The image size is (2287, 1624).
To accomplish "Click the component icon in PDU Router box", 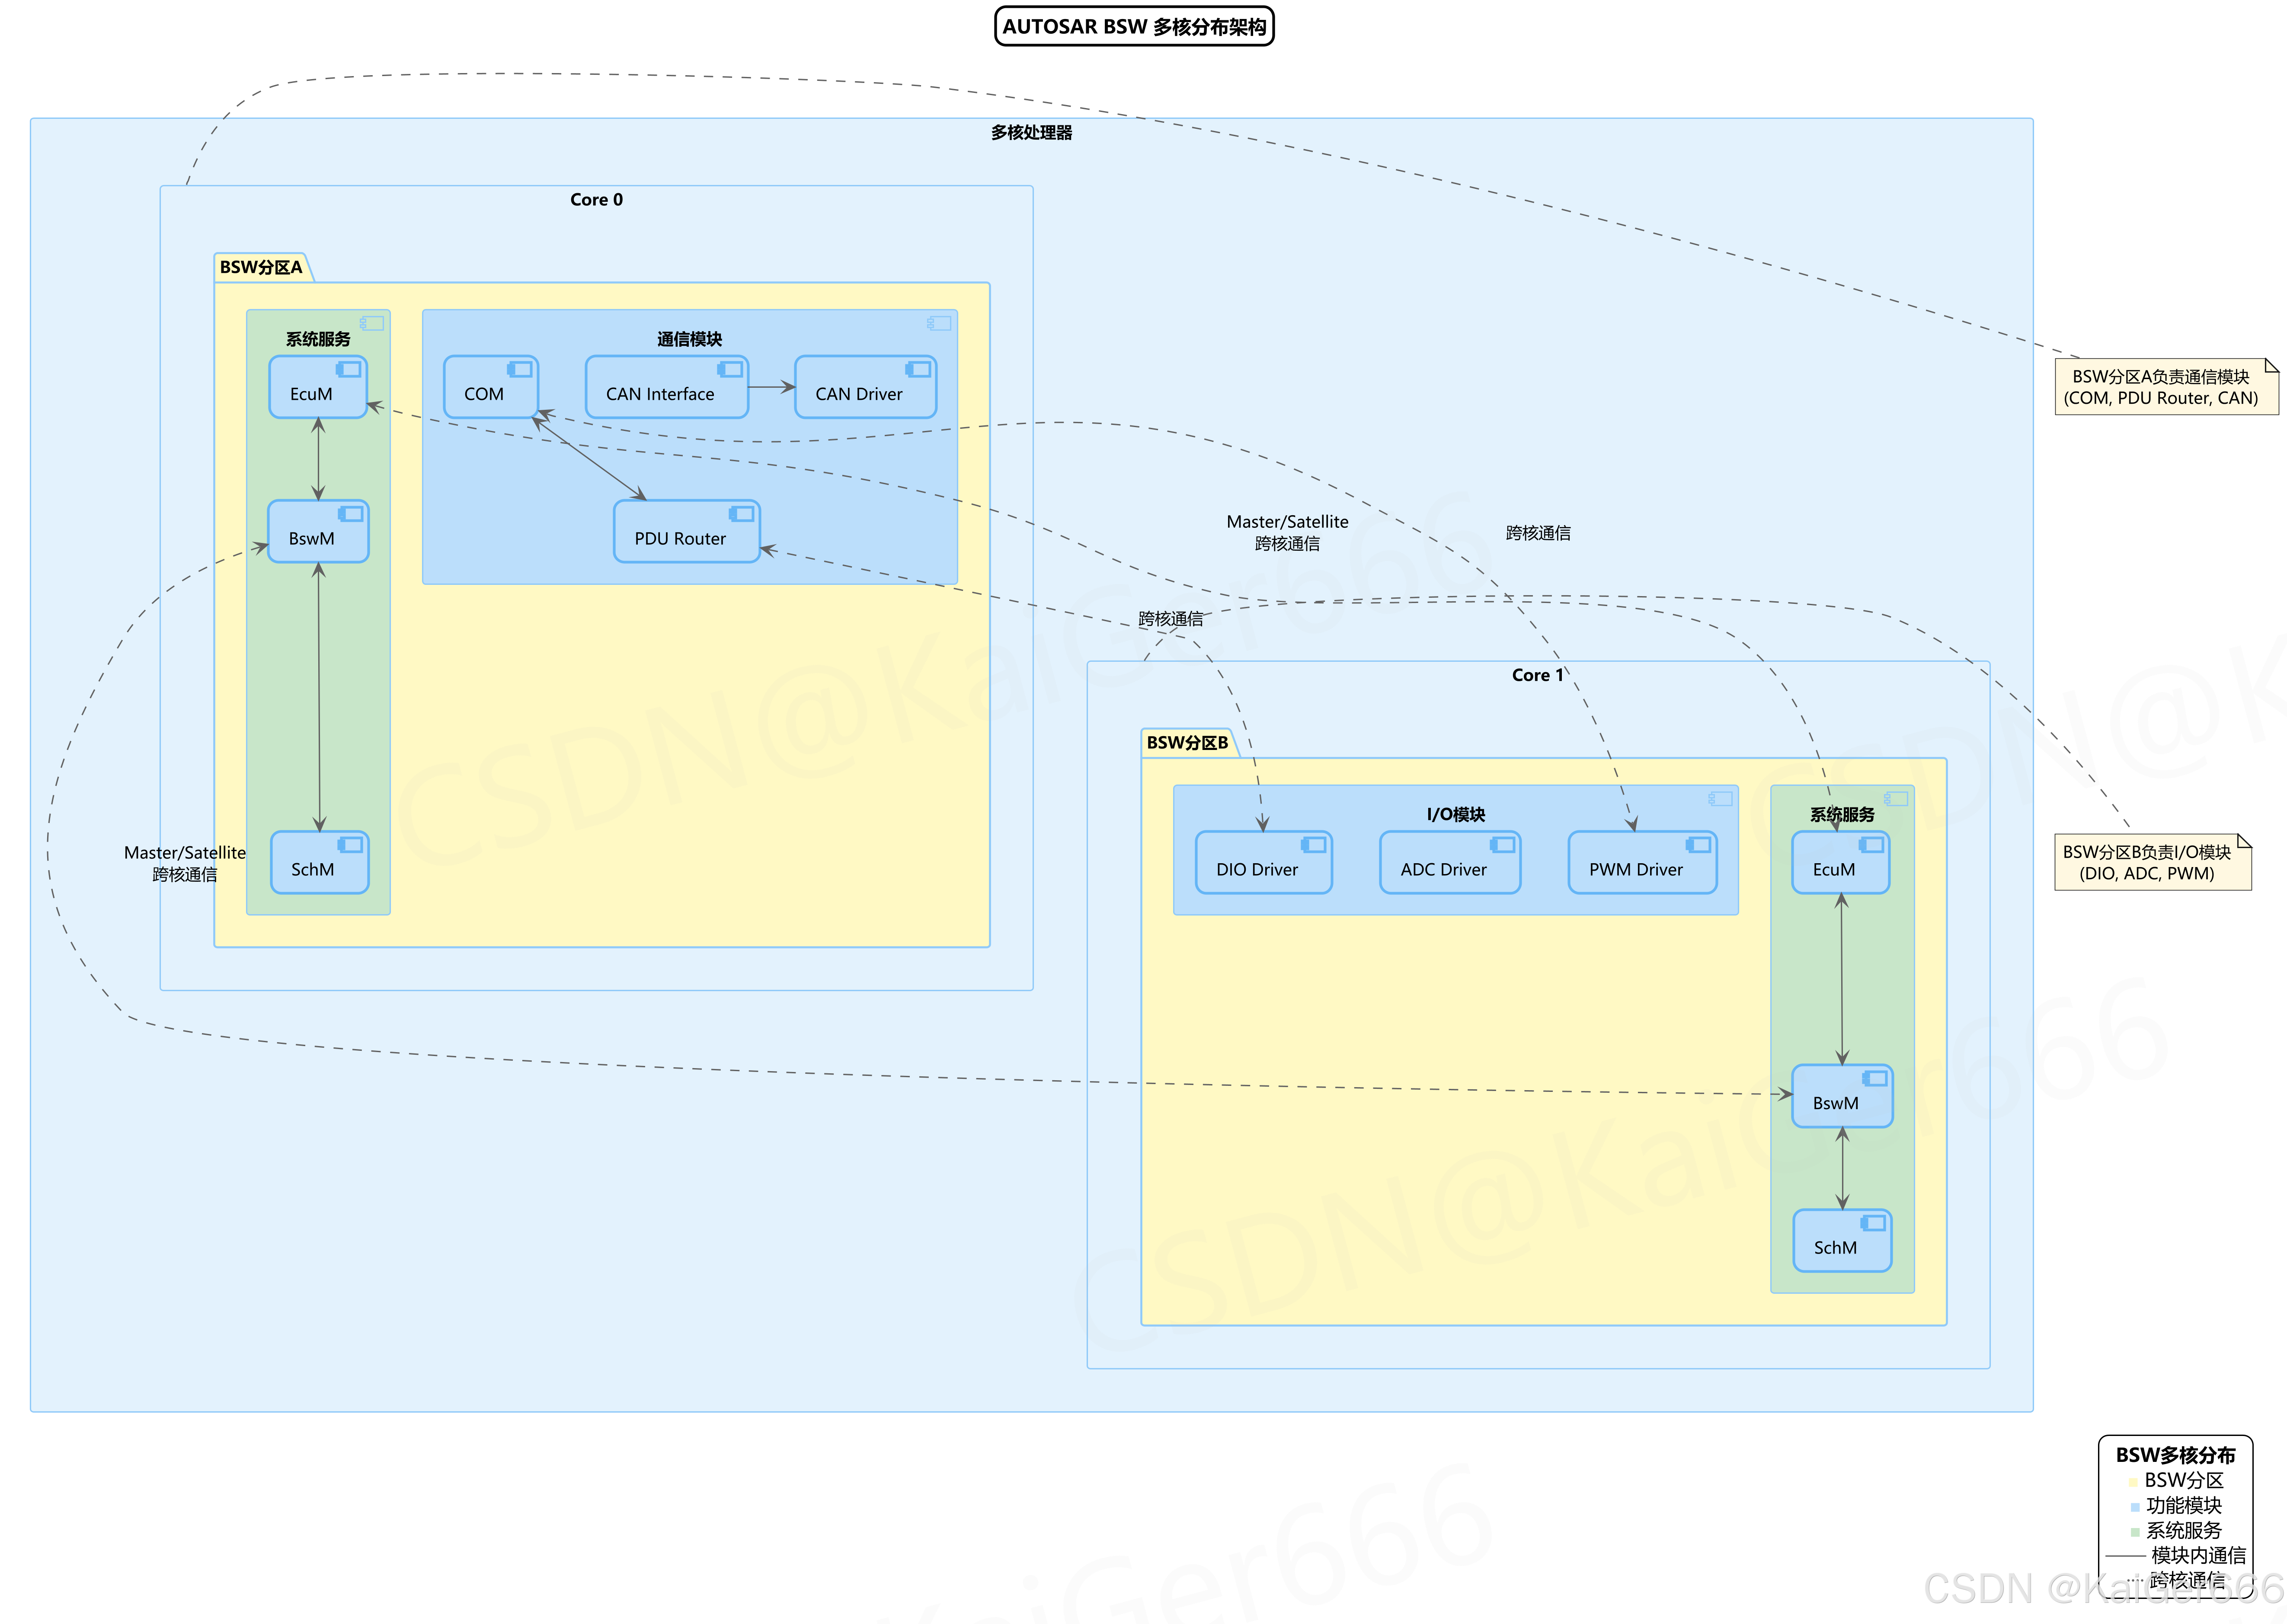I will click(741, 513).
